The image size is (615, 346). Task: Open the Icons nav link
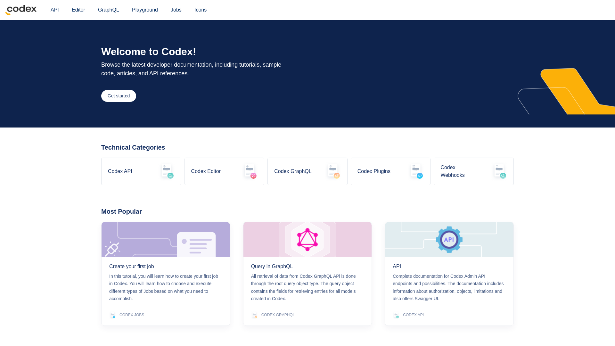(x=201, y=10)
